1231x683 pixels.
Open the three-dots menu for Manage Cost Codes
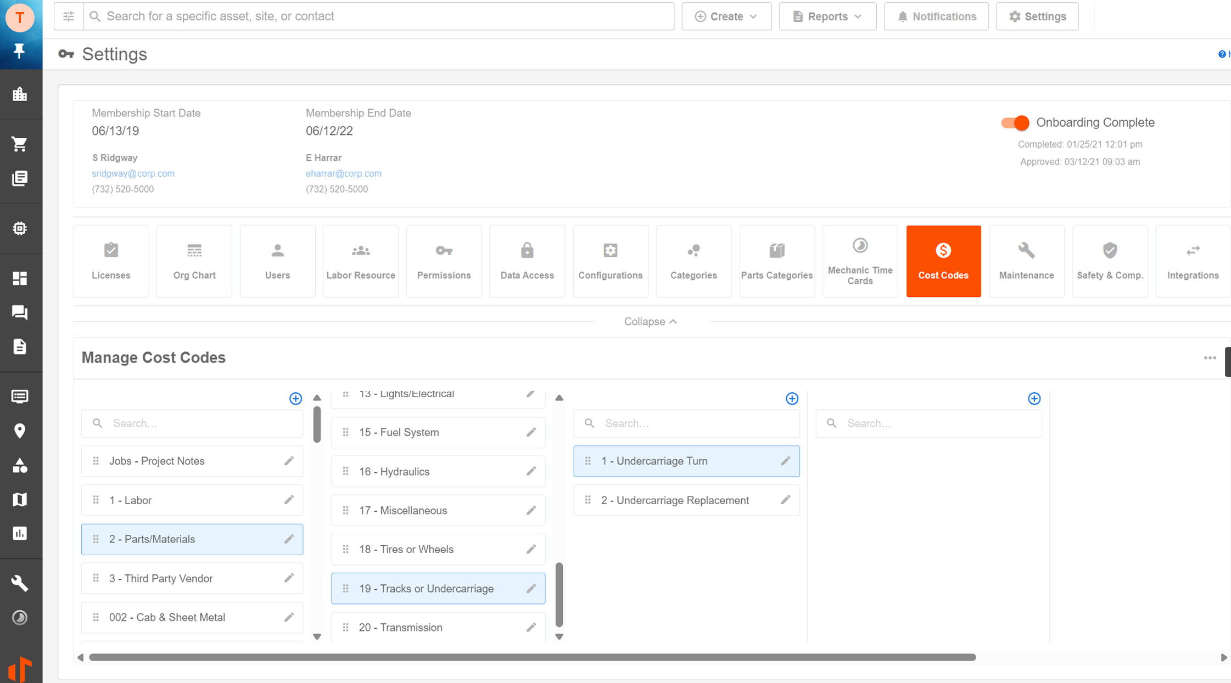1210,358
